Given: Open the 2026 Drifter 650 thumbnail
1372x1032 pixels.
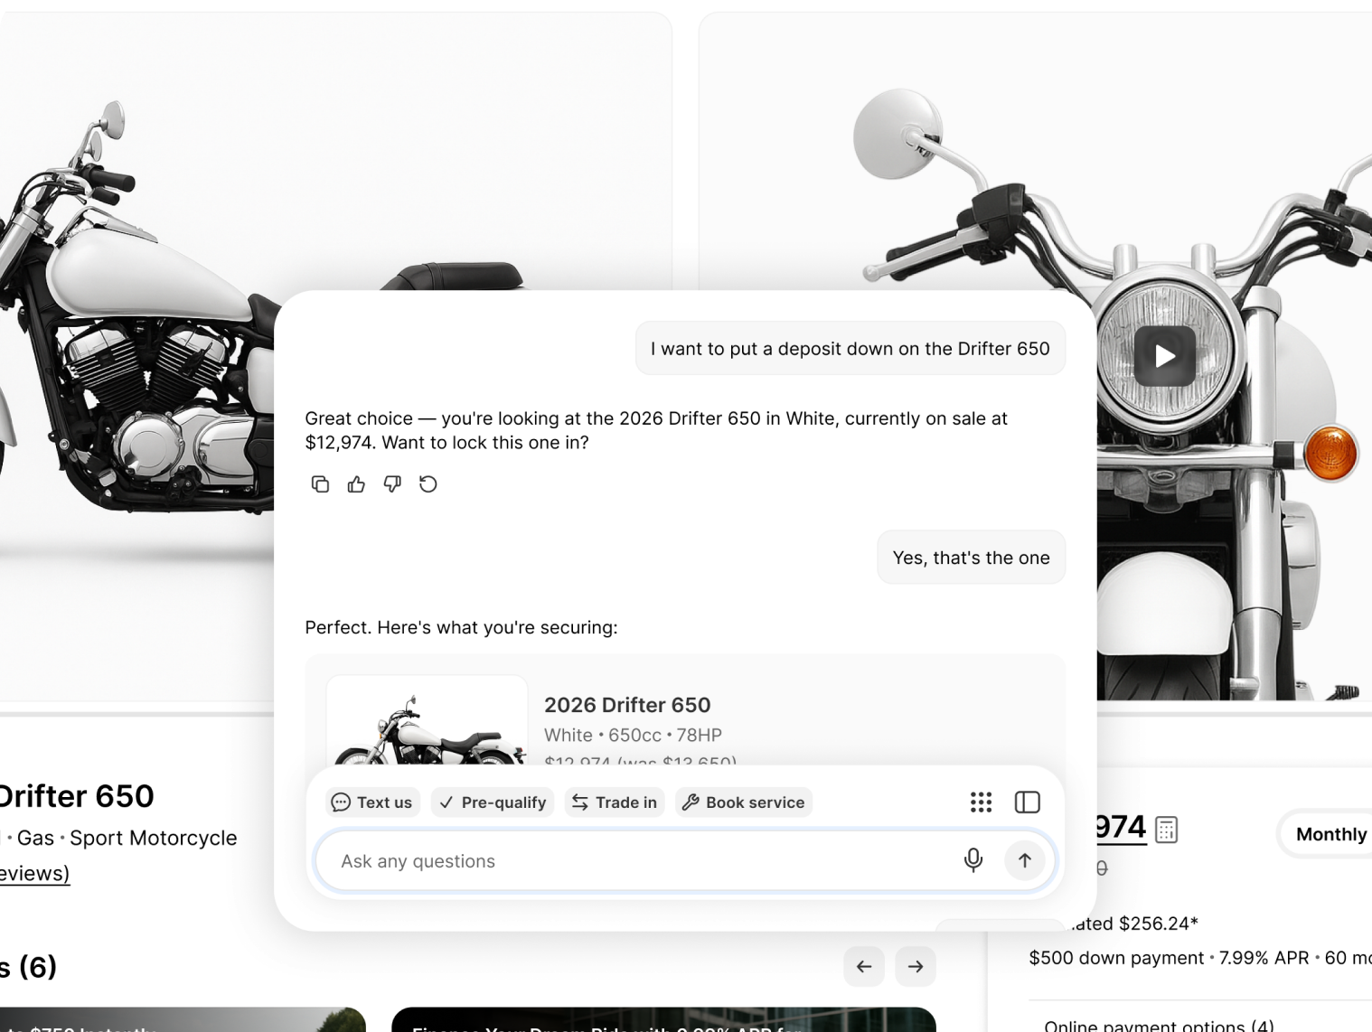Looking at the screenshot, I should [x=427, y=723].
